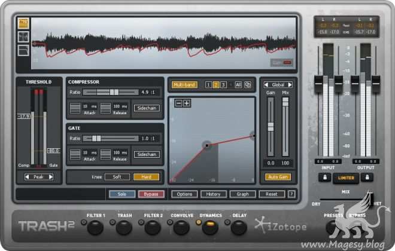Screen dimensions: 395x251
Task: Click the compressor Ratio slider handle
Action: click(114, 92)
